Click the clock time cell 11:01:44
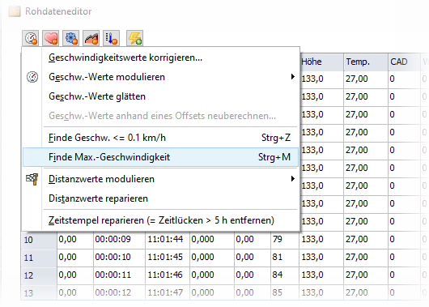Screen dimensions: 429x307 [168, 240]
